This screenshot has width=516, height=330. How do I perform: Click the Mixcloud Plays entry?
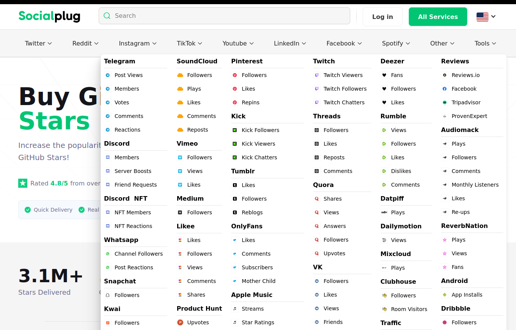tap(398, 268)
